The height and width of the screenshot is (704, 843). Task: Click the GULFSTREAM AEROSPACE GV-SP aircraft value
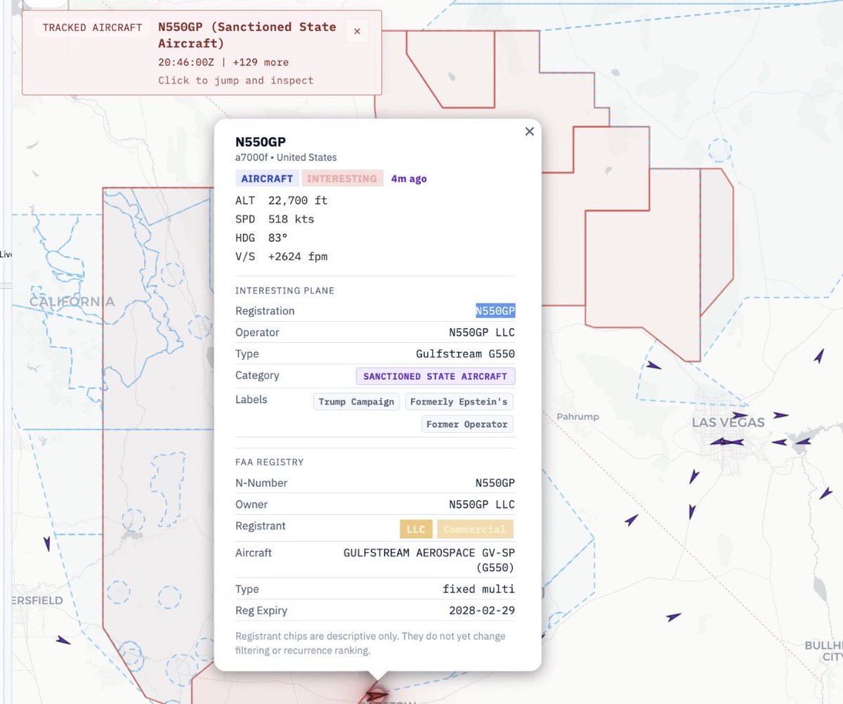tap(429, 559)
